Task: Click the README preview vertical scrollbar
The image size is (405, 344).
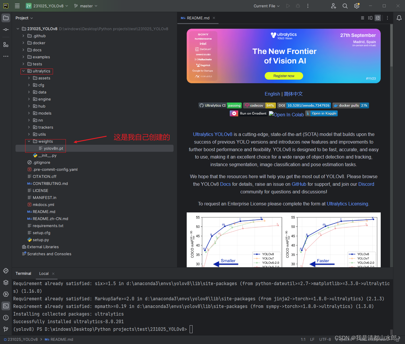Action: 392,45
